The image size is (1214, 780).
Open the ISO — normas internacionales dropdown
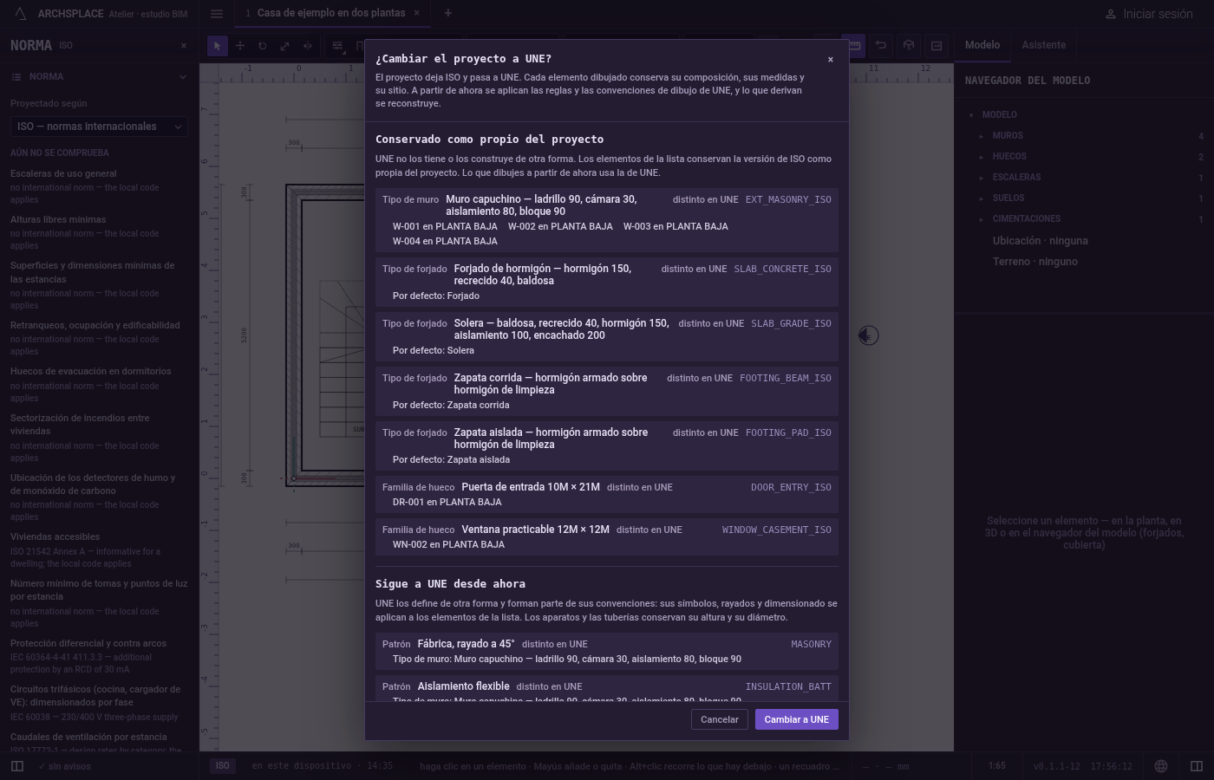pos(99,127)
